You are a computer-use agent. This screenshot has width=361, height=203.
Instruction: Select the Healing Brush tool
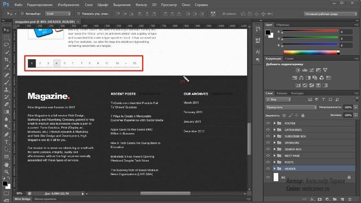[6, 74]
